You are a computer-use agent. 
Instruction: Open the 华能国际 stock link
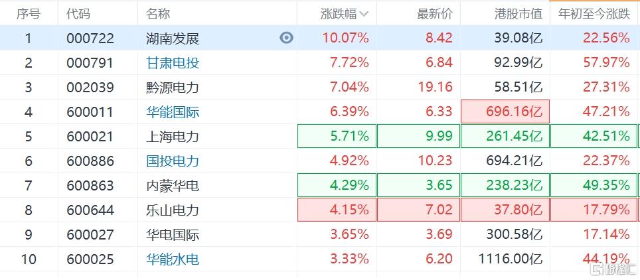coord(173,111)
